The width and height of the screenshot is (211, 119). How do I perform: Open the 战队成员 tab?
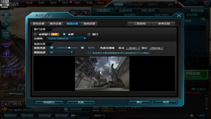pos(27,116)
